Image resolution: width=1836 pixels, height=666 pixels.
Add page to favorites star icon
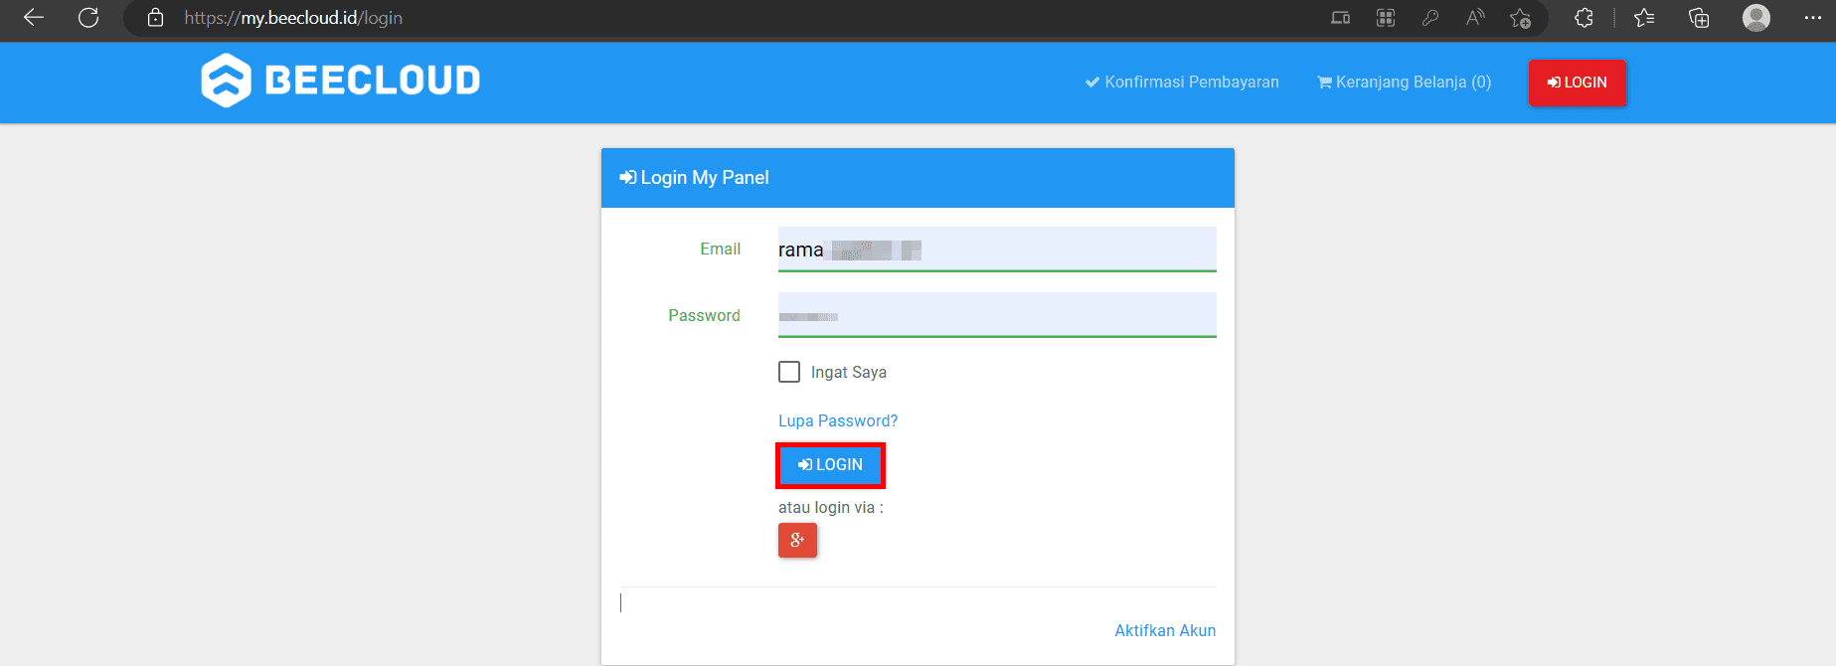pos(1520,18)
